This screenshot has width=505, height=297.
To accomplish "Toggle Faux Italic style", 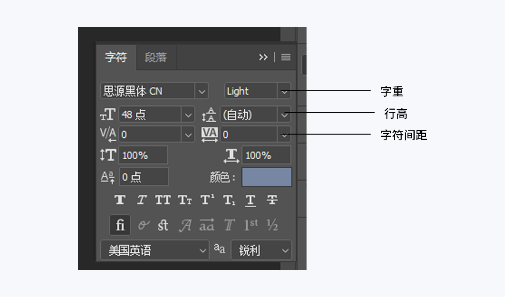I will 142,200.
